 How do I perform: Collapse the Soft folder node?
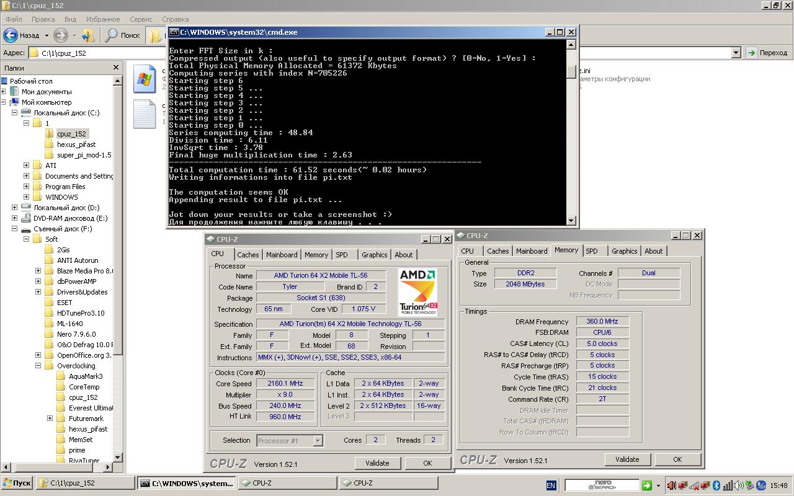tap(26, 239)
